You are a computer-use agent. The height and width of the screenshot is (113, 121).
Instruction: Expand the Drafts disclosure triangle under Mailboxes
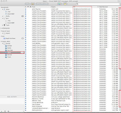pyautogui.click(x=3, y=16)
